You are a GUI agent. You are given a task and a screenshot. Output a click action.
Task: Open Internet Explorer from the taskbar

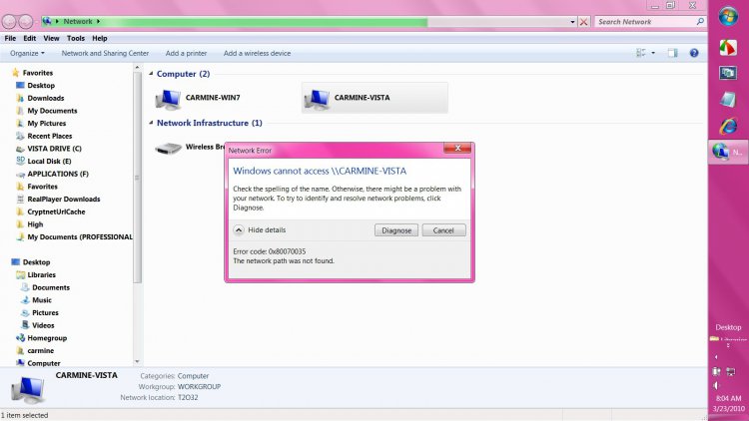coord(728,126)
